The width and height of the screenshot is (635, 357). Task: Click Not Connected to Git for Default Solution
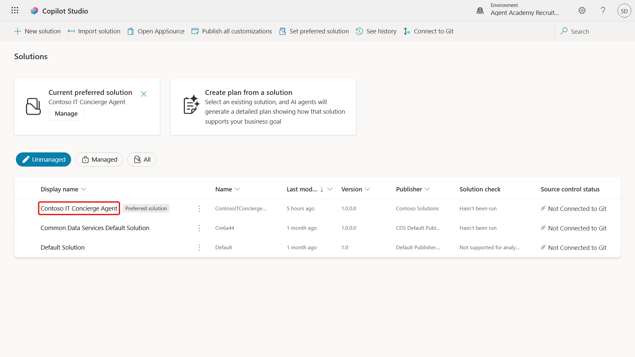click(573, 248)
